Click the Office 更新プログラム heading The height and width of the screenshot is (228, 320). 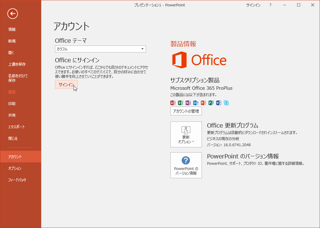[x=232, y=125]
